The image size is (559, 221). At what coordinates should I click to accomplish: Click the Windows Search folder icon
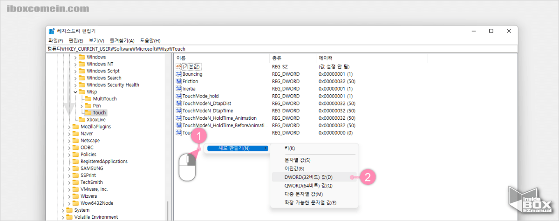[x=82, y=78]
